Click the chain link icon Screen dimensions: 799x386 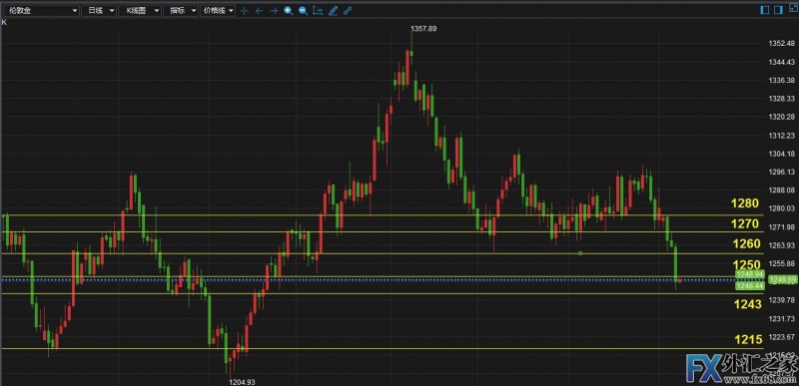(348, 11)
